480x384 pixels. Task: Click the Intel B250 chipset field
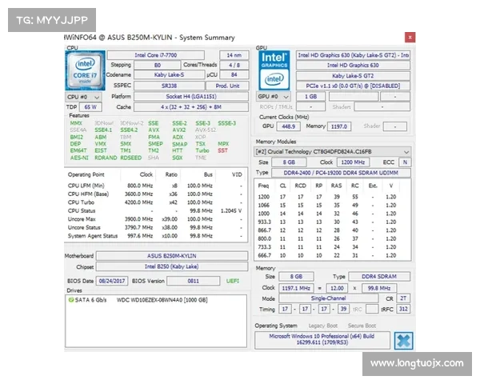click(173, 268)
